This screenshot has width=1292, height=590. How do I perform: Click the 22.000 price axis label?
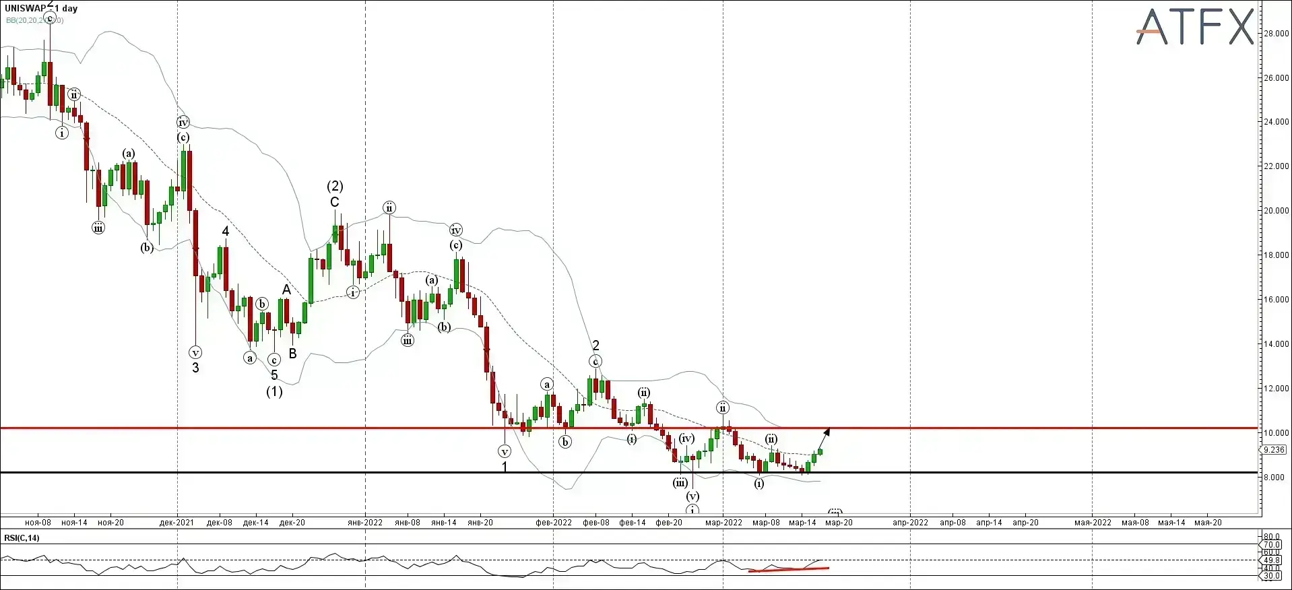click(x=1276, y=166)
